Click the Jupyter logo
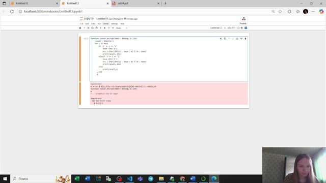Viewport: 326px width, 183px height. click(x=87, y=19)
